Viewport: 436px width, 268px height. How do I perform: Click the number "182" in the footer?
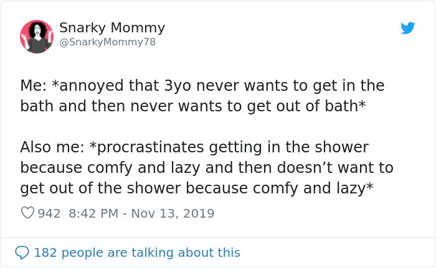(45, 252)
